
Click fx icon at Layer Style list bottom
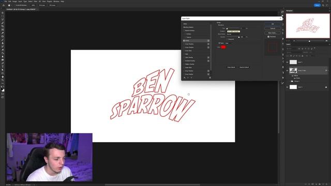pos(185,78)
